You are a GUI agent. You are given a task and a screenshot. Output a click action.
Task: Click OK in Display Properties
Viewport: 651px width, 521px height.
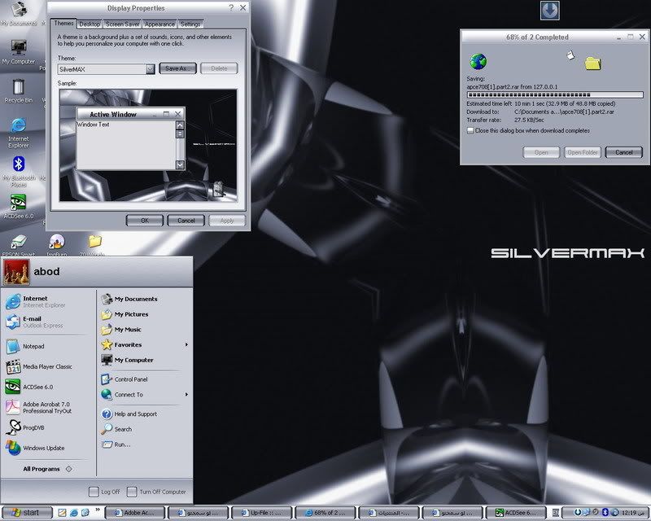145,221
